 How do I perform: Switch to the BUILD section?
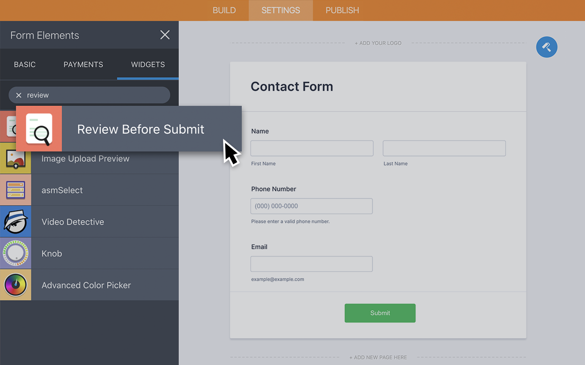223,10
